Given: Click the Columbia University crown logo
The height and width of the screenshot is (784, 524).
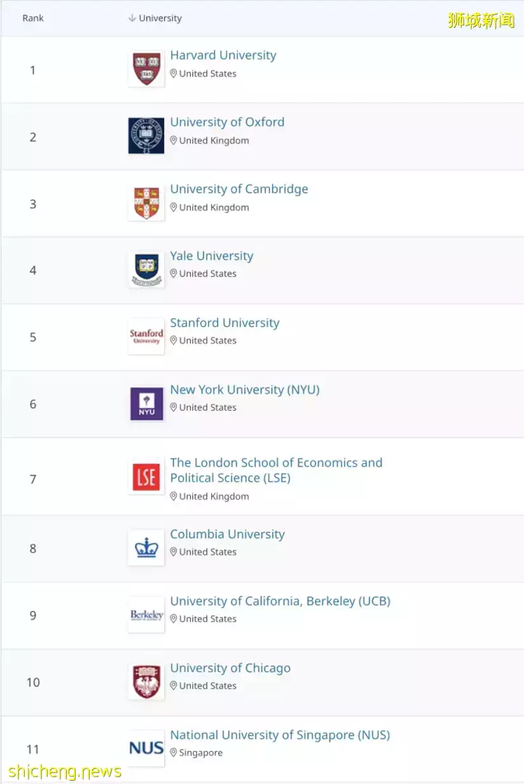Looking at the screenshot, I should (x=146, y=548).
